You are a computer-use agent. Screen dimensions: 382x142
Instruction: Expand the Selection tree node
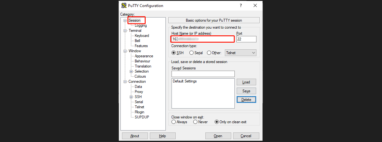(131, 71)
